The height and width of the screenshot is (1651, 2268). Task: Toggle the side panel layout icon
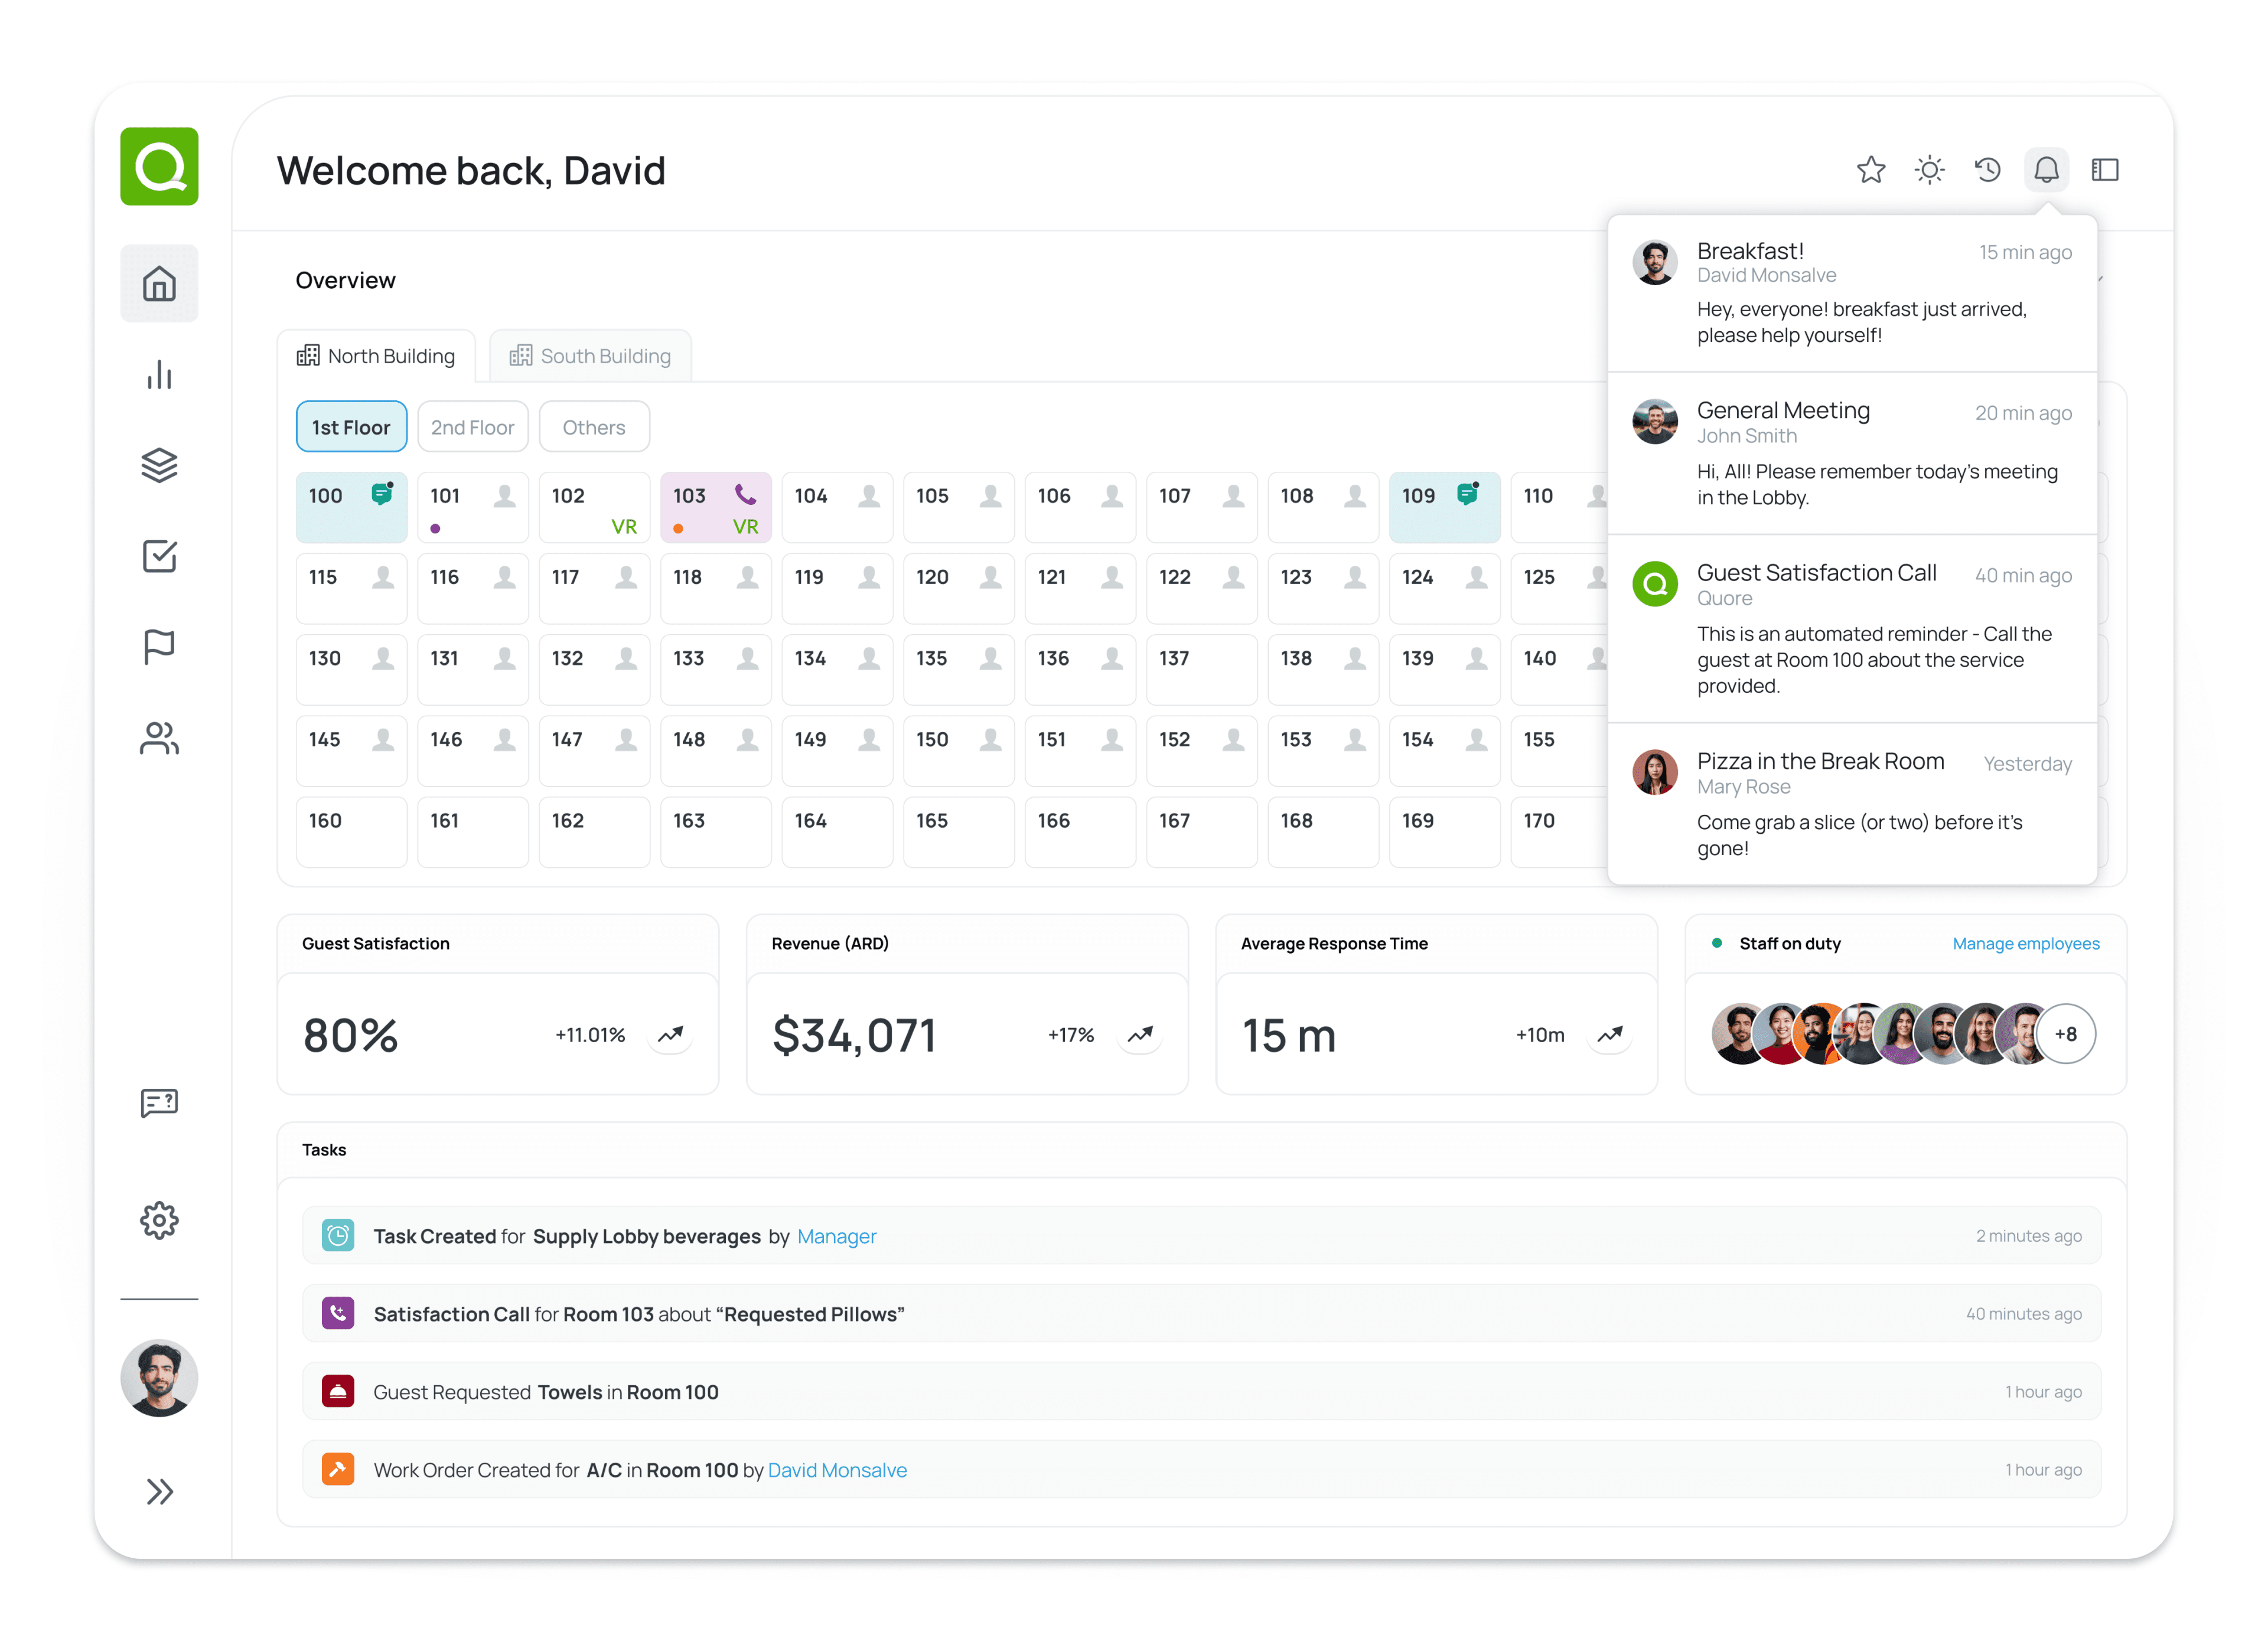pyautogui.click(x=2104, y=170)
